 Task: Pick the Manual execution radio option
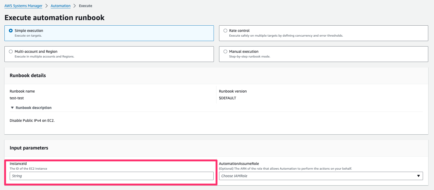[225, 51]
